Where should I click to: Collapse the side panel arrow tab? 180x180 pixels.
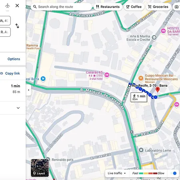tap(28, 90)
